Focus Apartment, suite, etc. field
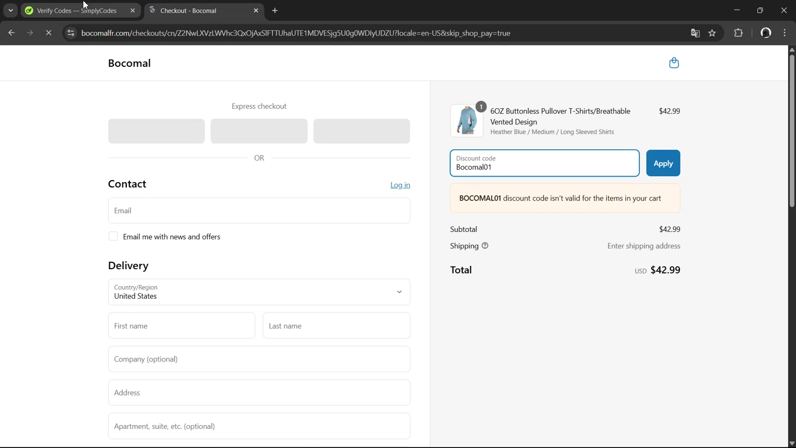The height and width of the screenshot is (448, 796). (259, 426)
